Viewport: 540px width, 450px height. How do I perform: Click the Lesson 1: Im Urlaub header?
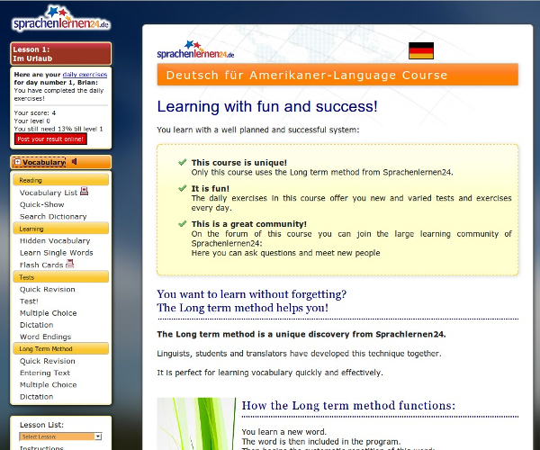point(60,54)
